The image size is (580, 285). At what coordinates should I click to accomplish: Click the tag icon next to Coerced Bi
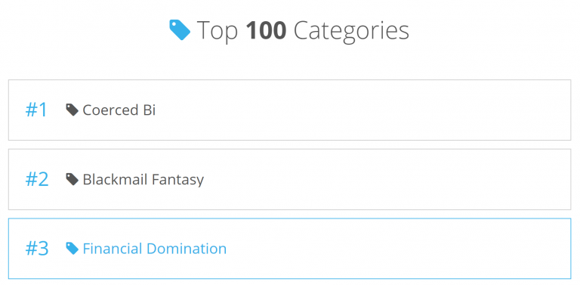[x=72, y=110]
